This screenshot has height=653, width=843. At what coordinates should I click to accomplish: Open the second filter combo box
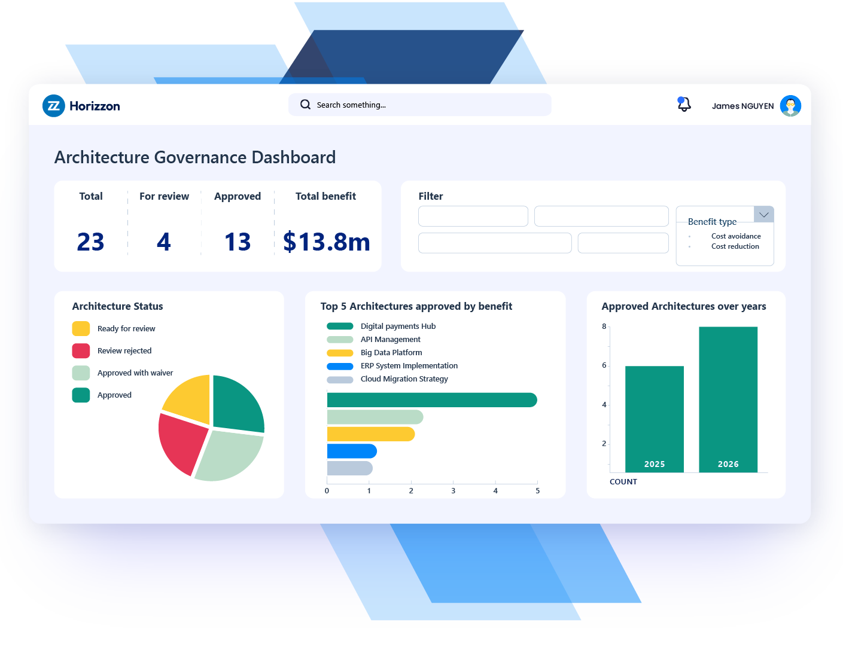[601, 216]
